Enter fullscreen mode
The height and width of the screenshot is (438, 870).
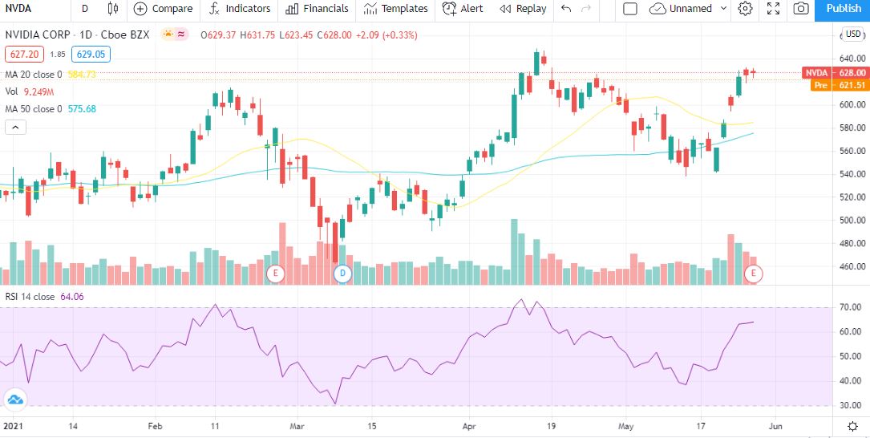(x=773, y=8)
